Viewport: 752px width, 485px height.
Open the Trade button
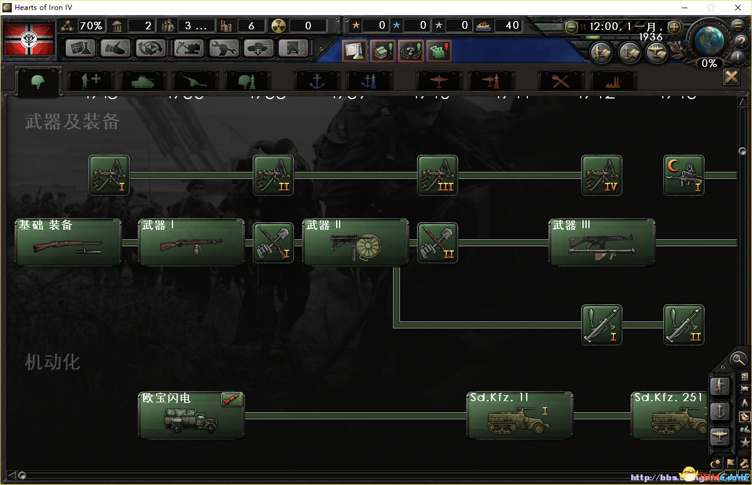pos(151,48)
